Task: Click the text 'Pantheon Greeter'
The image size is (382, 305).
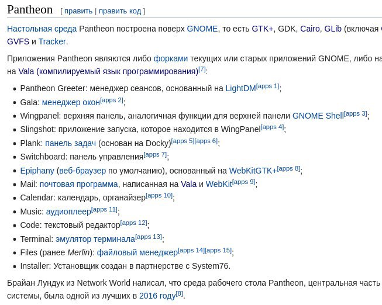Action: tap(53, 88)
